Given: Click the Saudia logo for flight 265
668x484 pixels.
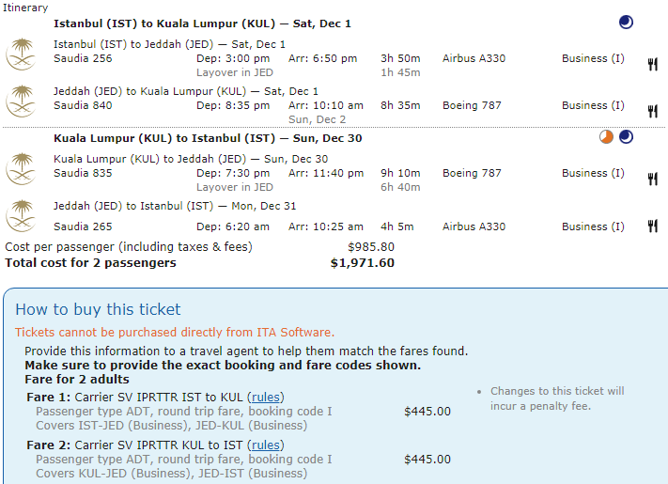Looking at the screenshot, I should [x=20, y=216].
